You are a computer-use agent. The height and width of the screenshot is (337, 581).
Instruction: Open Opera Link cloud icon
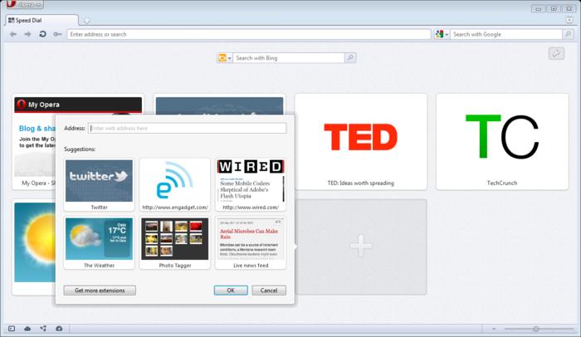[27, 329]
